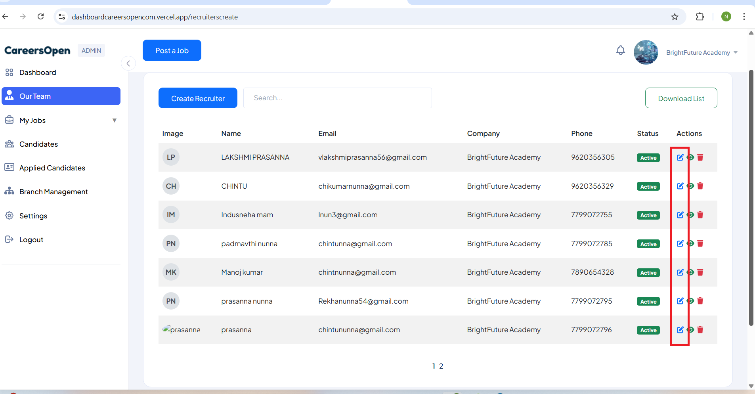Click the Create Recruiter button
The image size is (755, 394).
[198, 98]
